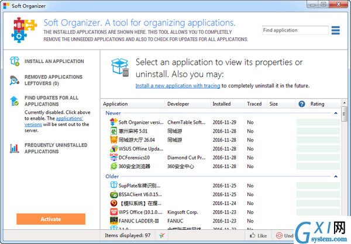
Task: Open the applications' versions link
Action: pyautogui.click(x=54, y=121)
